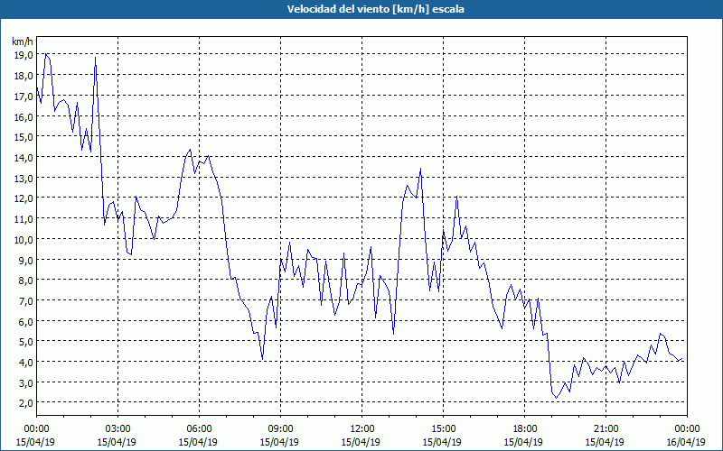Click the '12,0' y-axis label

[x=24, y=198]
